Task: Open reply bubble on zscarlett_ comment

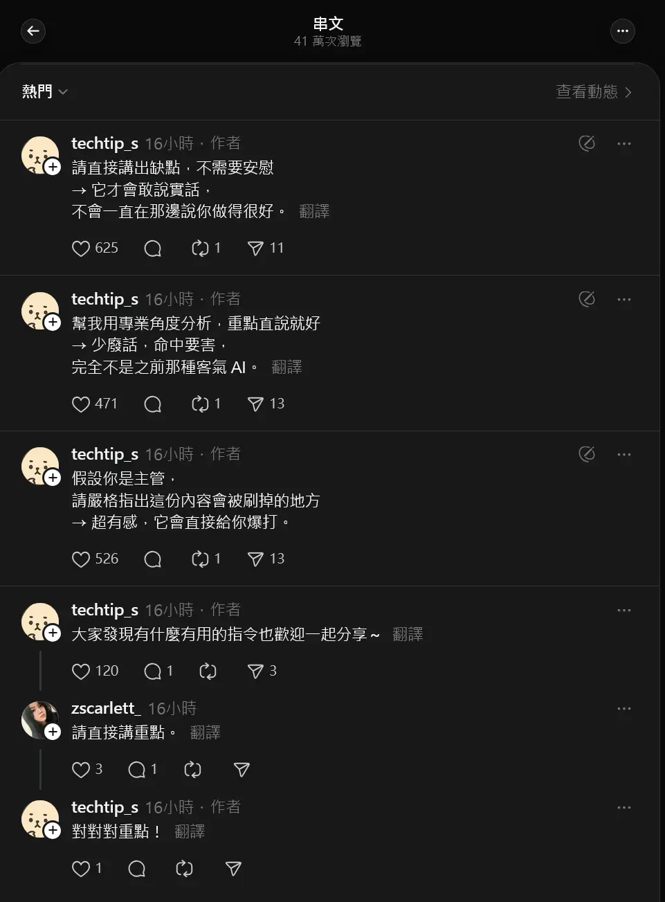Action: coord(137,770)
